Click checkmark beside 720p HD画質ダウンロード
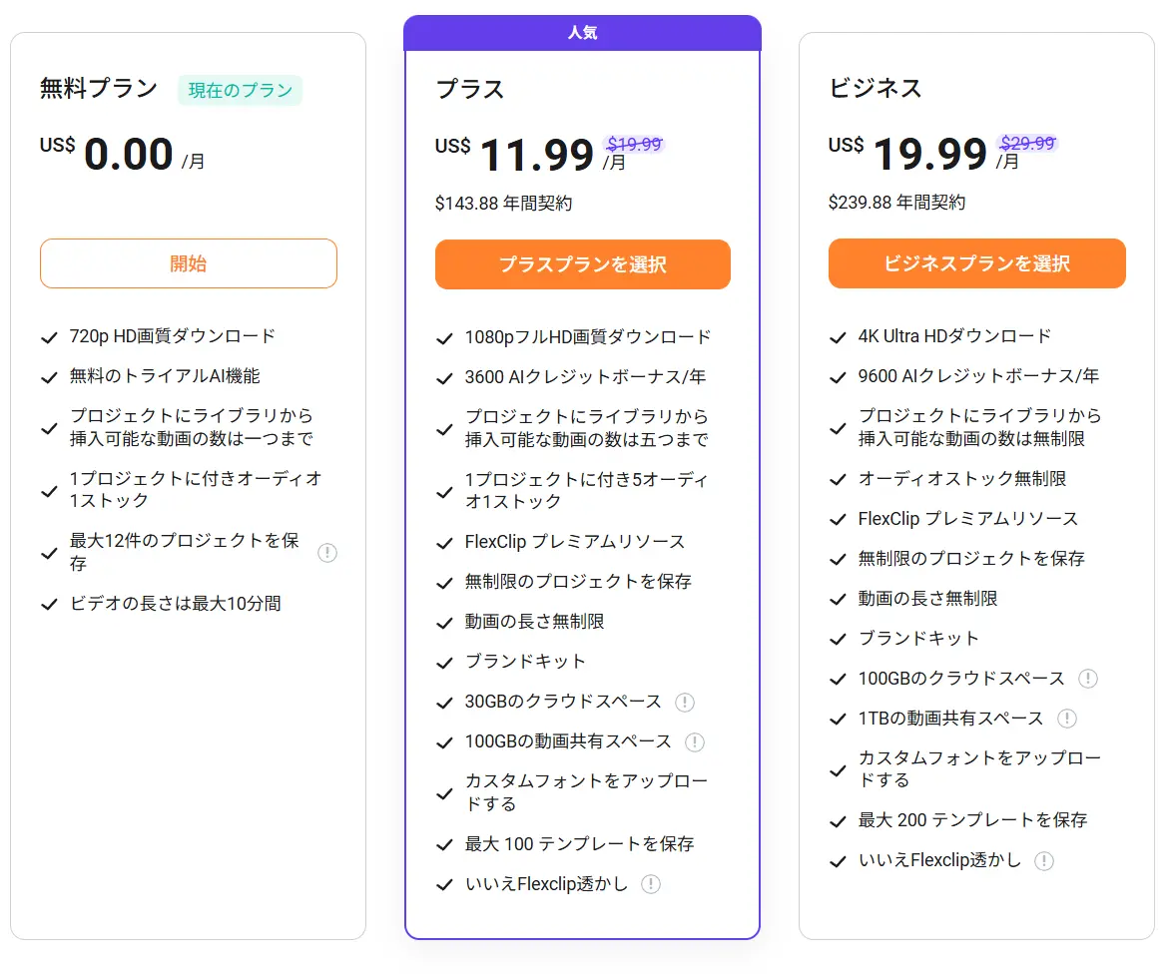Image resolution: width=1173 pixels, height=974 pixels. pos(49,337)
